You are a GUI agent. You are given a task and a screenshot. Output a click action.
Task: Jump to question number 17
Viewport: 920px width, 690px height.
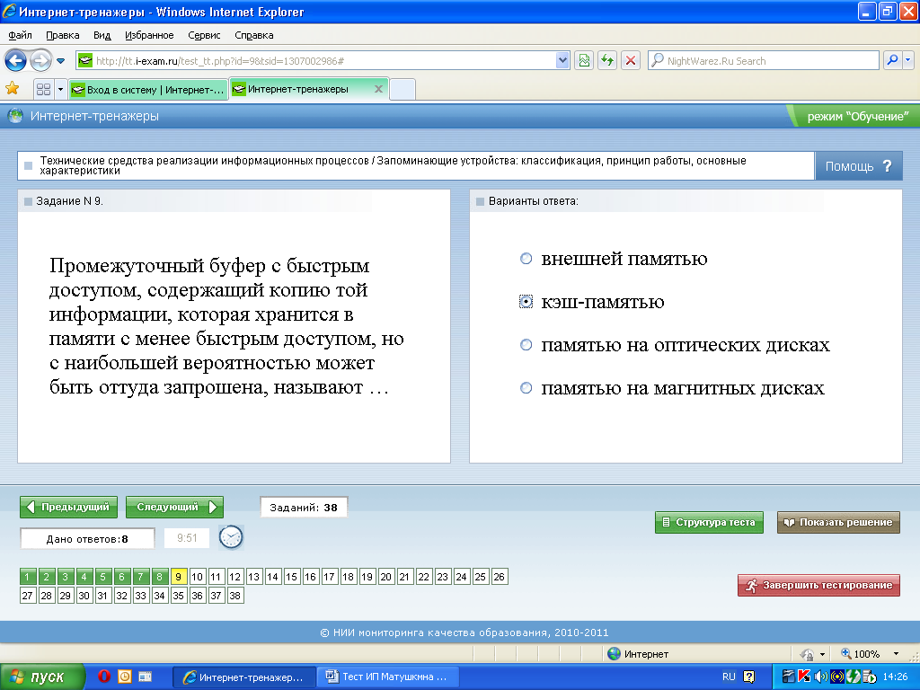[329, 577]
